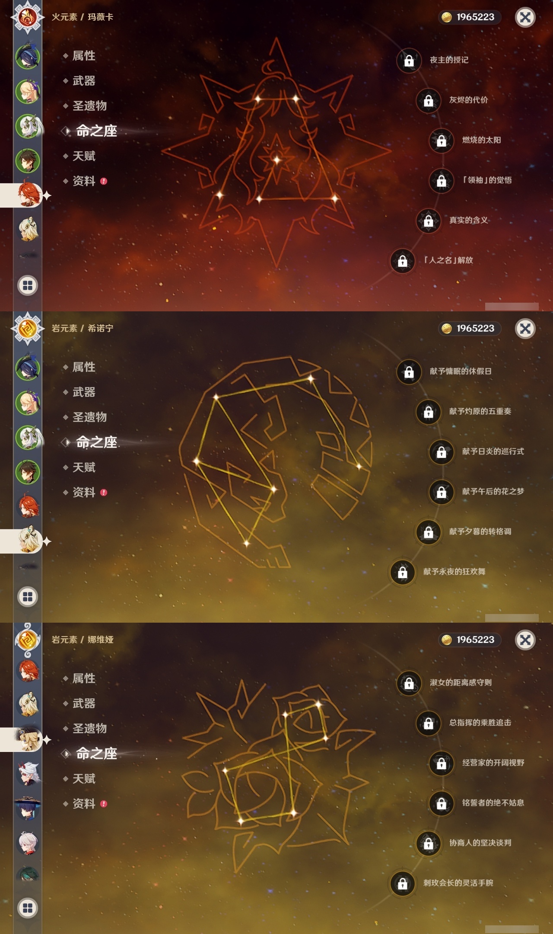Open 圣遗物 tab in the 娜维娅 panel

[x=89, y=729]
